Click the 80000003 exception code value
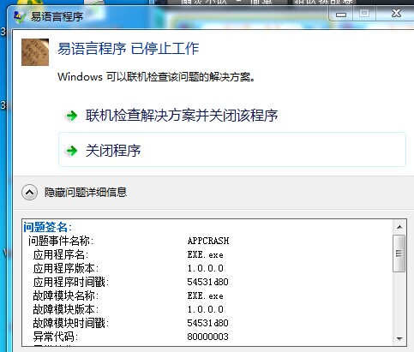414x352 pixels. point(207,337)
